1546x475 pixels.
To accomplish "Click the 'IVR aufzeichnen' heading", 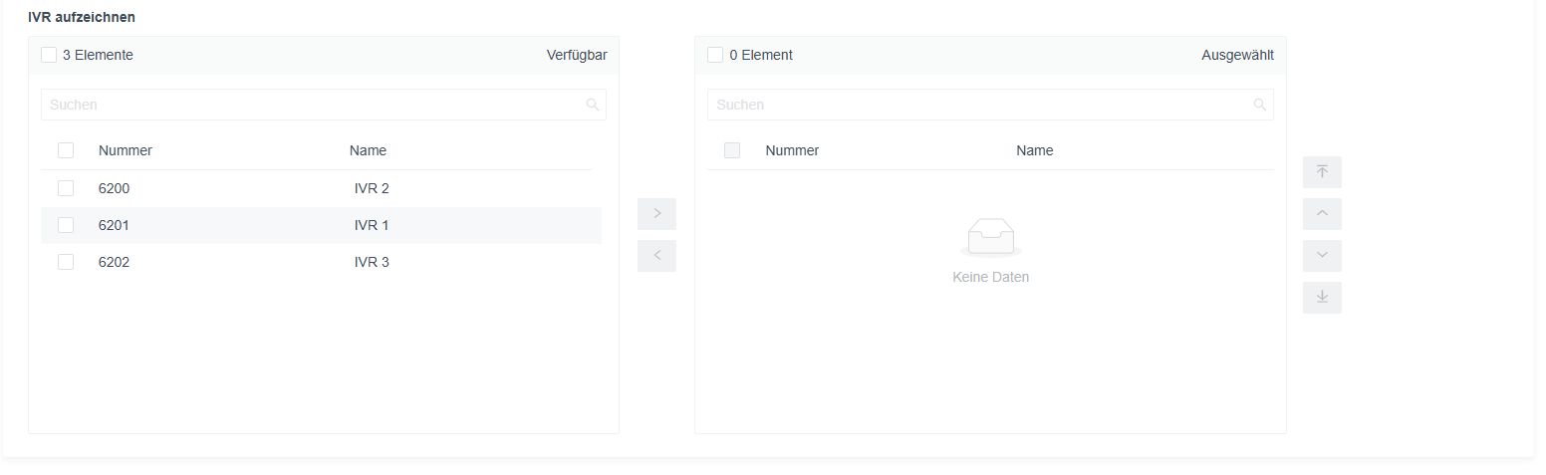I will pyautogui.click(x=82, y=17).
